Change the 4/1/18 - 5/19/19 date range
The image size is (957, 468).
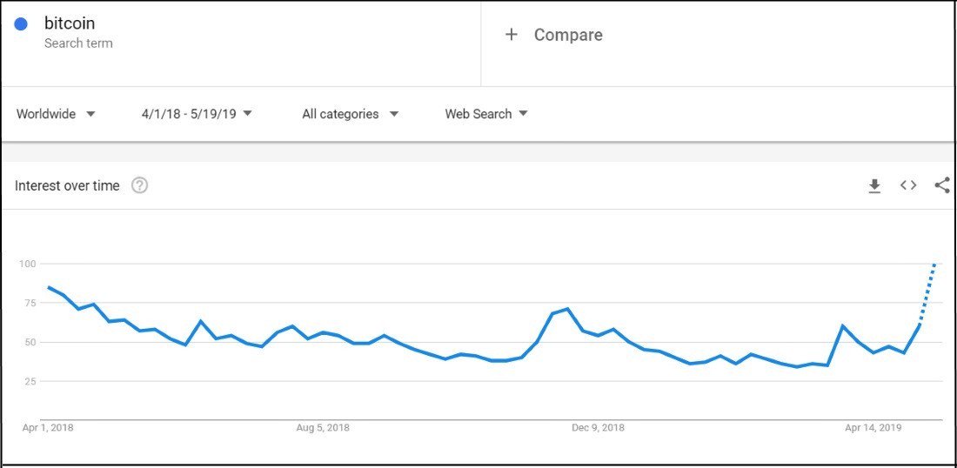(197, 114)
